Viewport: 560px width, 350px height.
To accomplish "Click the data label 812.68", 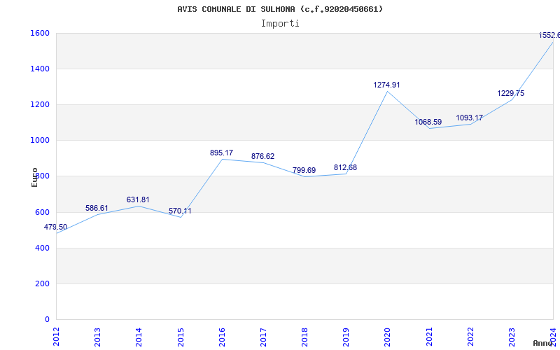I will click(x=345, y=167).
